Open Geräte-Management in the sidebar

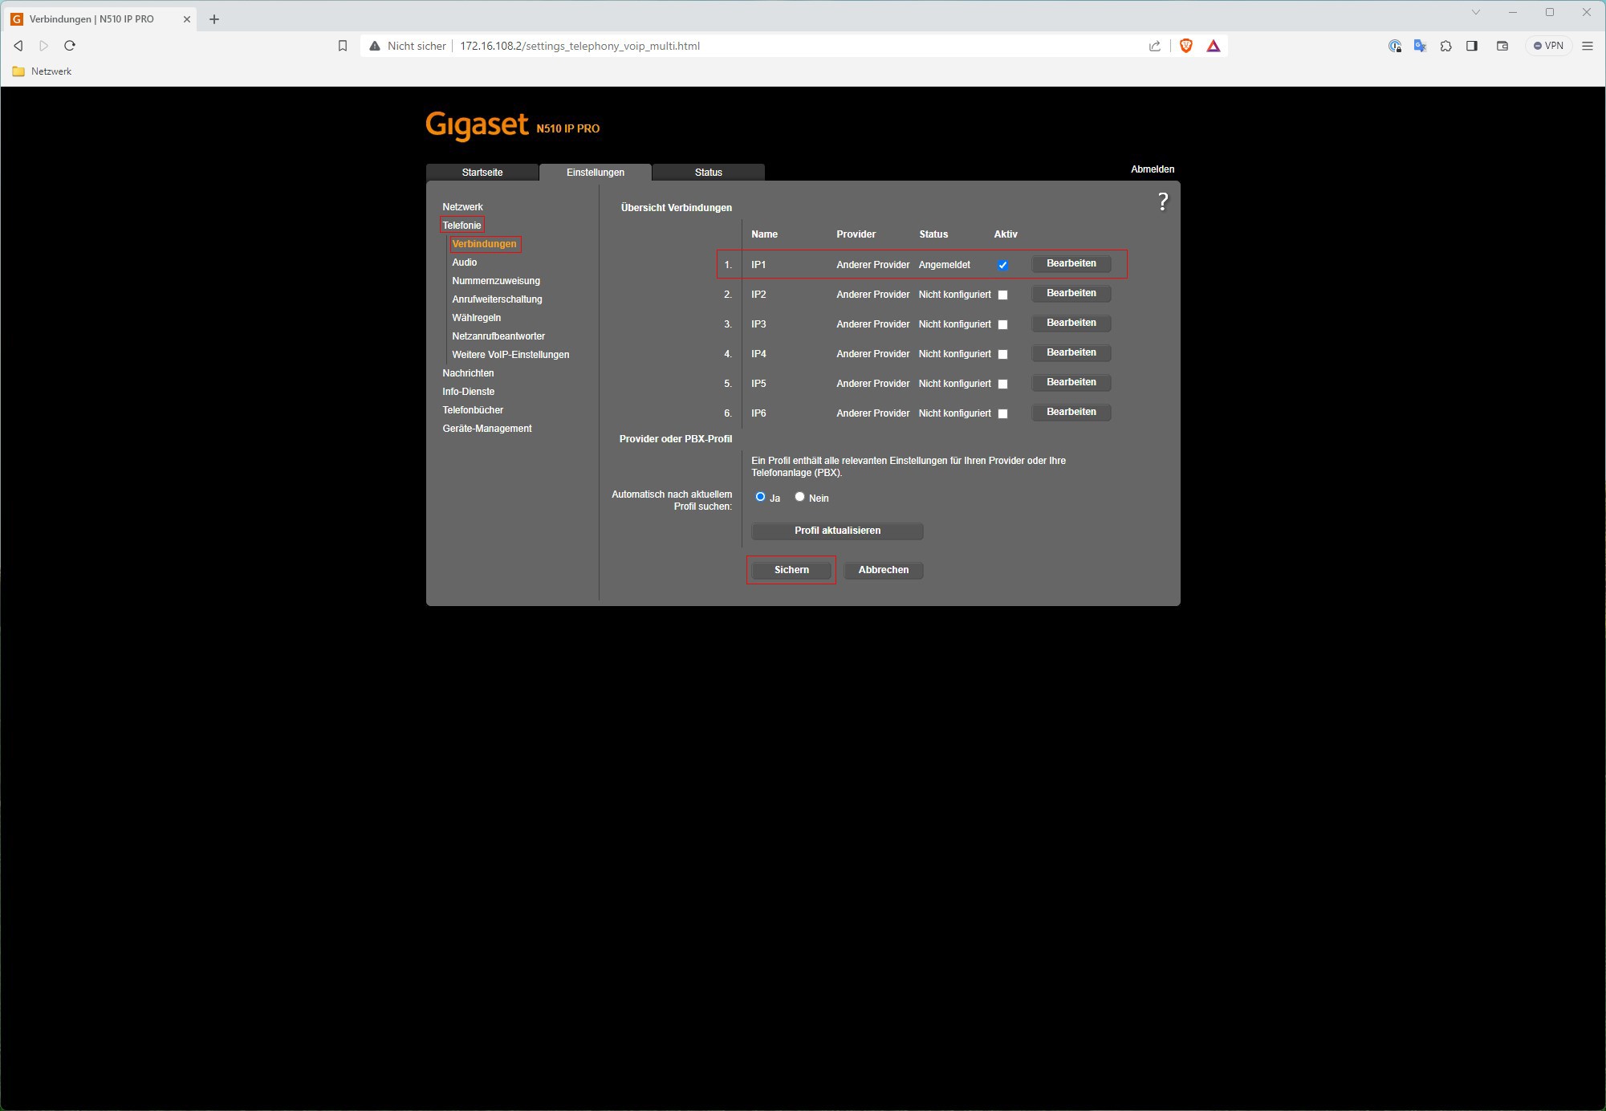pyautogui.click(x=486, y=429)
